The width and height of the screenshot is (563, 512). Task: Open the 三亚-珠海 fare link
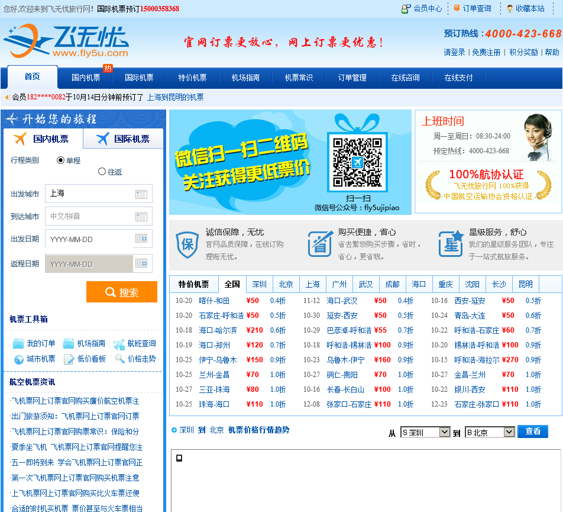pos(214,389)
